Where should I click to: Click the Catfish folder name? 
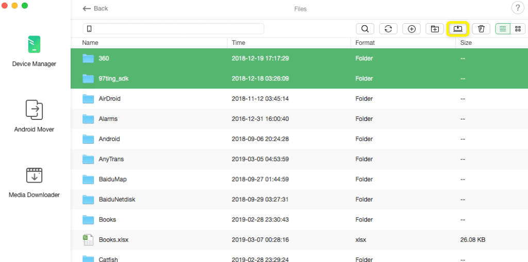[108, 259]
